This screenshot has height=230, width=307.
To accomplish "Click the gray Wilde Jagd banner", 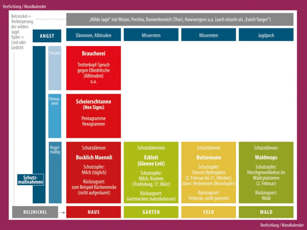I will click(180, 19).
